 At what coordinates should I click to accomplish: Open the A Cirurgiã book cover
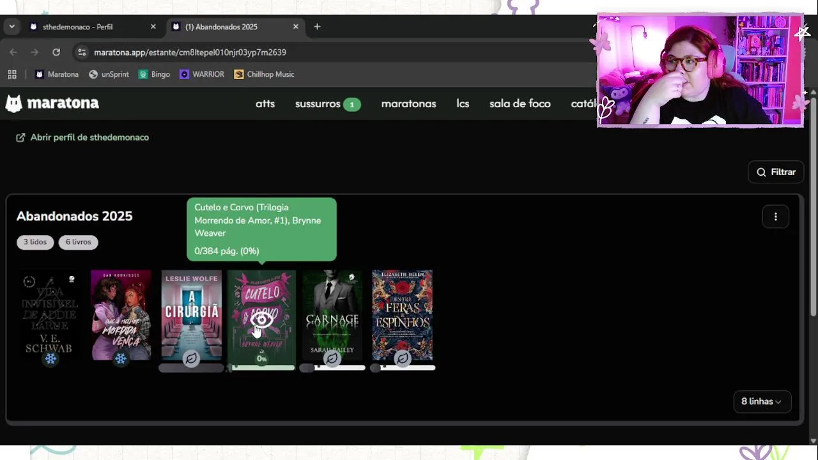point(191,316)
